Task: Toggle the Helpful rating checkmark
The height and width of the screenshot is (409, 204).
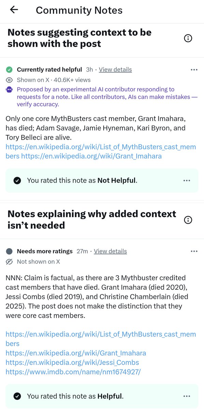Action: pos(17,396)
